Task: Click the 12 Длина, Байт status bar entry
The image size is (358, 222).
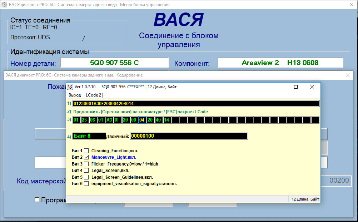Action: coord(305,199)
